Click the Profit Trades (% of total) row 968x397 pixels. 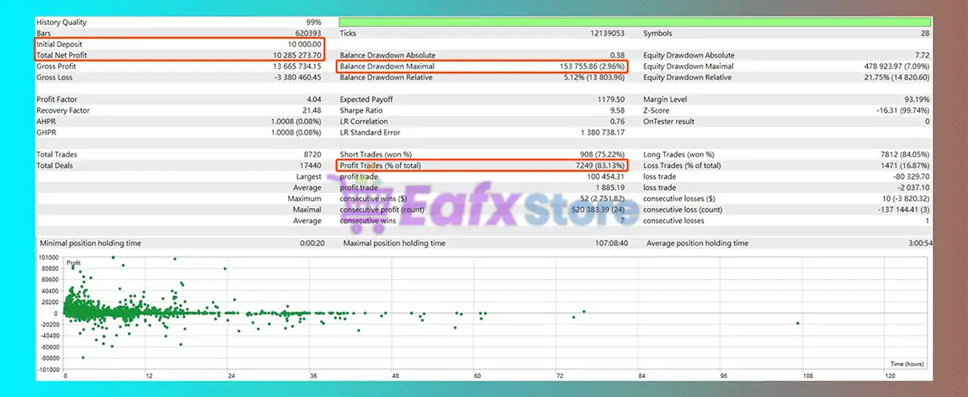(482, 166)
